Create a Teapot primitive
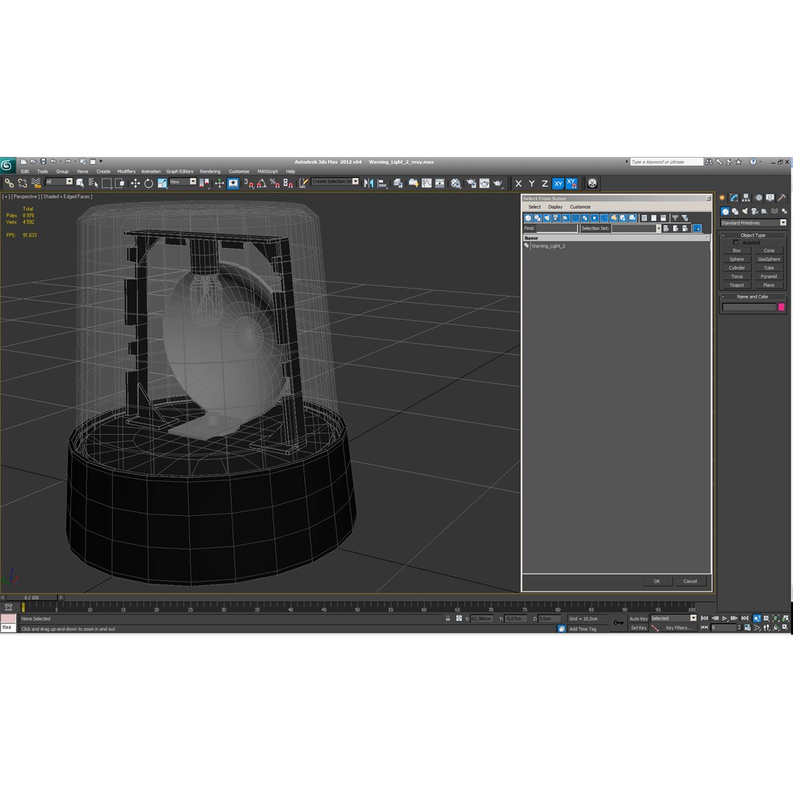793x793 pixels. coord(736,285)
